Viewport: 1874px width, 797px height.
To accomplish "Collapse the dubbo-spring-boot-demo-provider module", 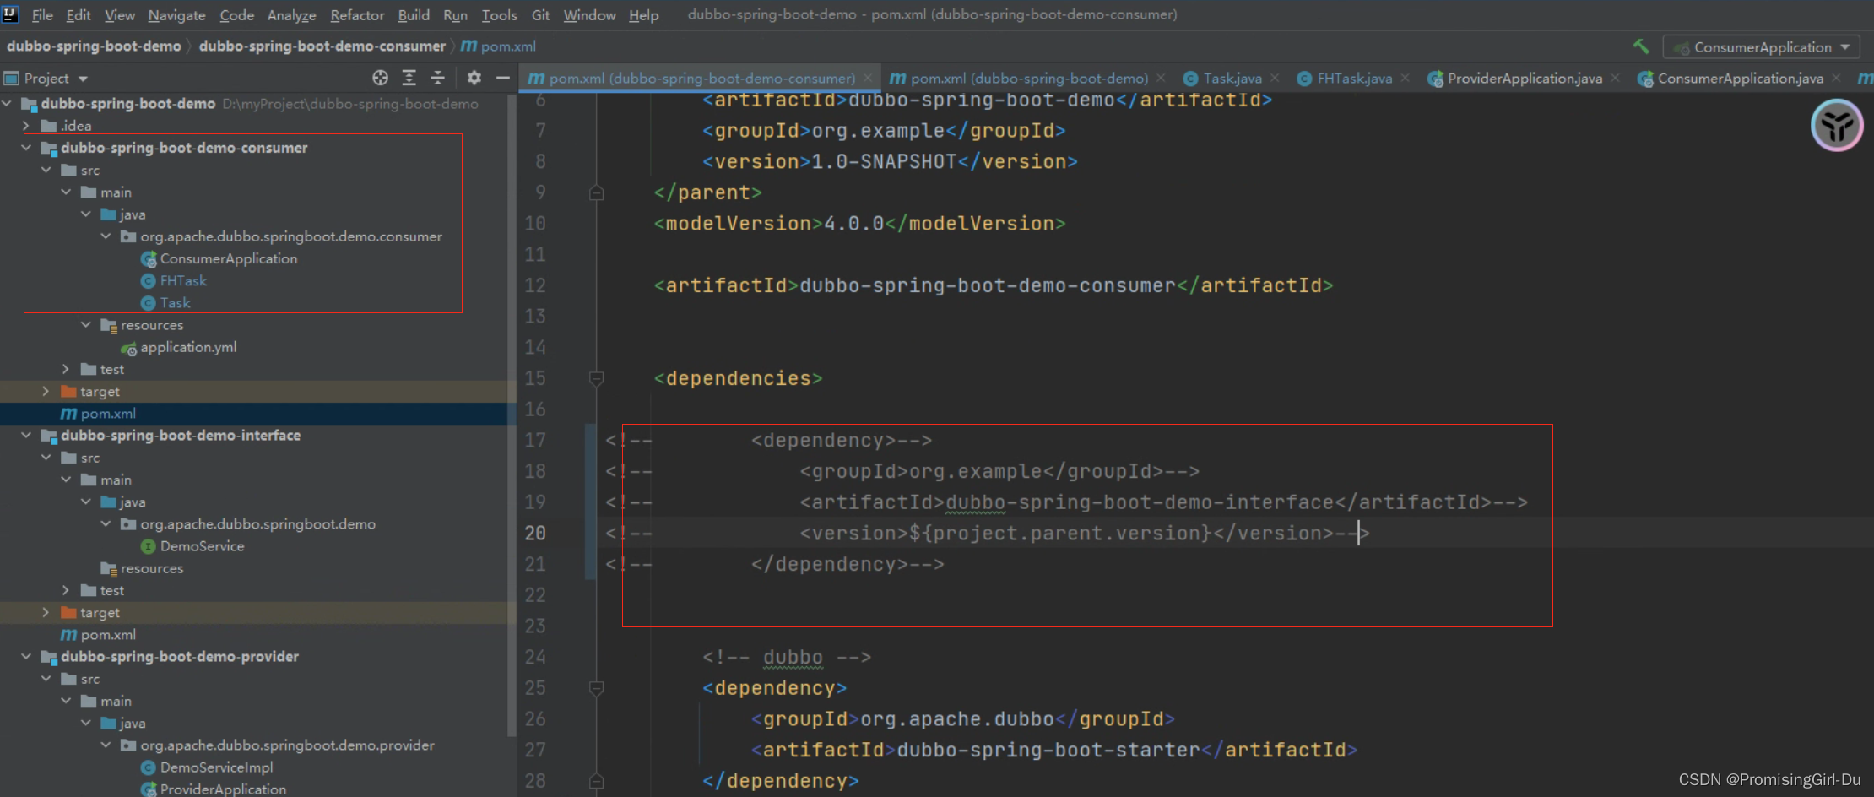I will 26,657.
